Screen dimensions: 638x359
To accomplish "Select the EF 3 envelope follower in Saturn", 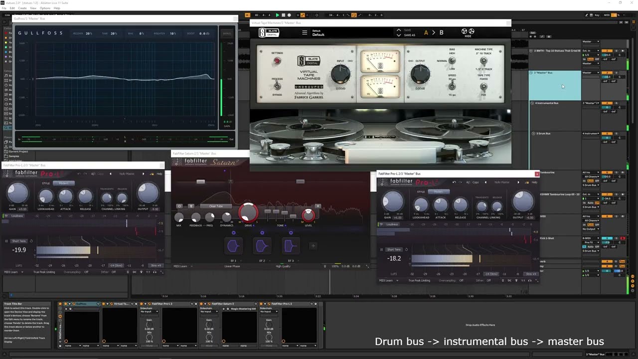I will click(x=291, y=246).
